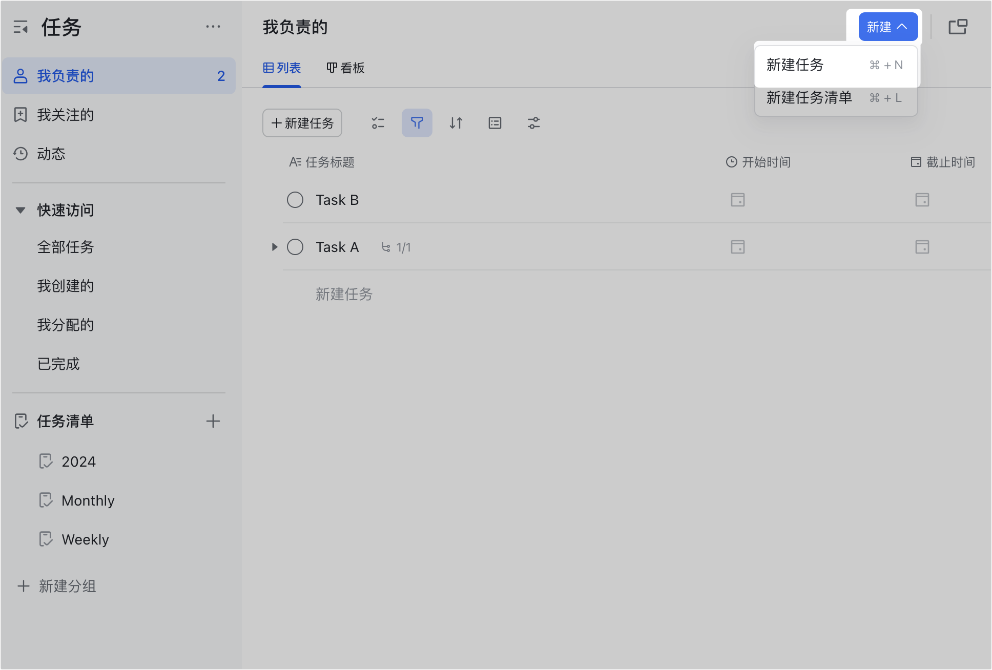992x670 pixels.
Task: Click the 截止时间 column header
Action: (x=943, y=162)
